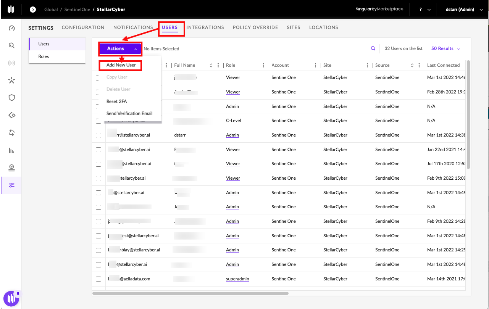489x309 pixels.
Task: Expand the 50 Results page size dropdown
Action: (445, 48)
